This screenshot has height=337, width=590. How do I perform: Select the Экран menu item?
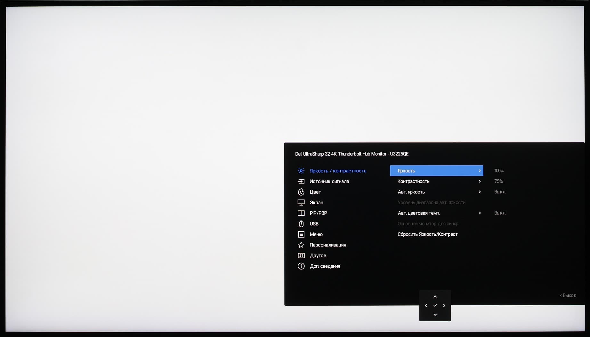click(x=316, y=202)
